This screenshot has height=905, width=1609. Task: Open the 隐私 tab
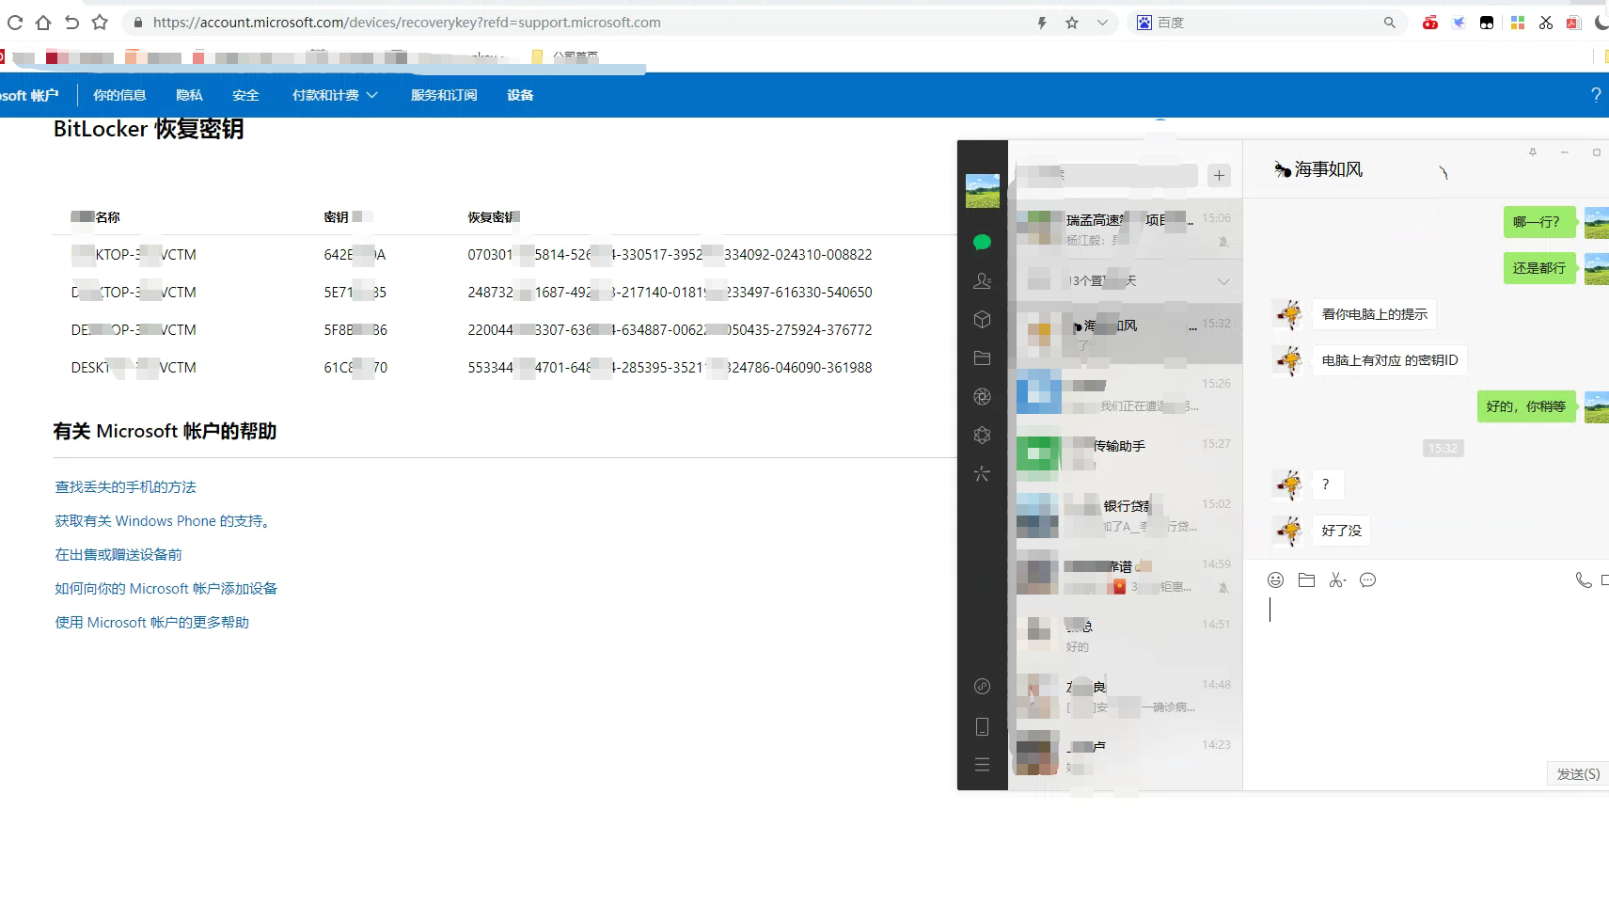[189, 95]
